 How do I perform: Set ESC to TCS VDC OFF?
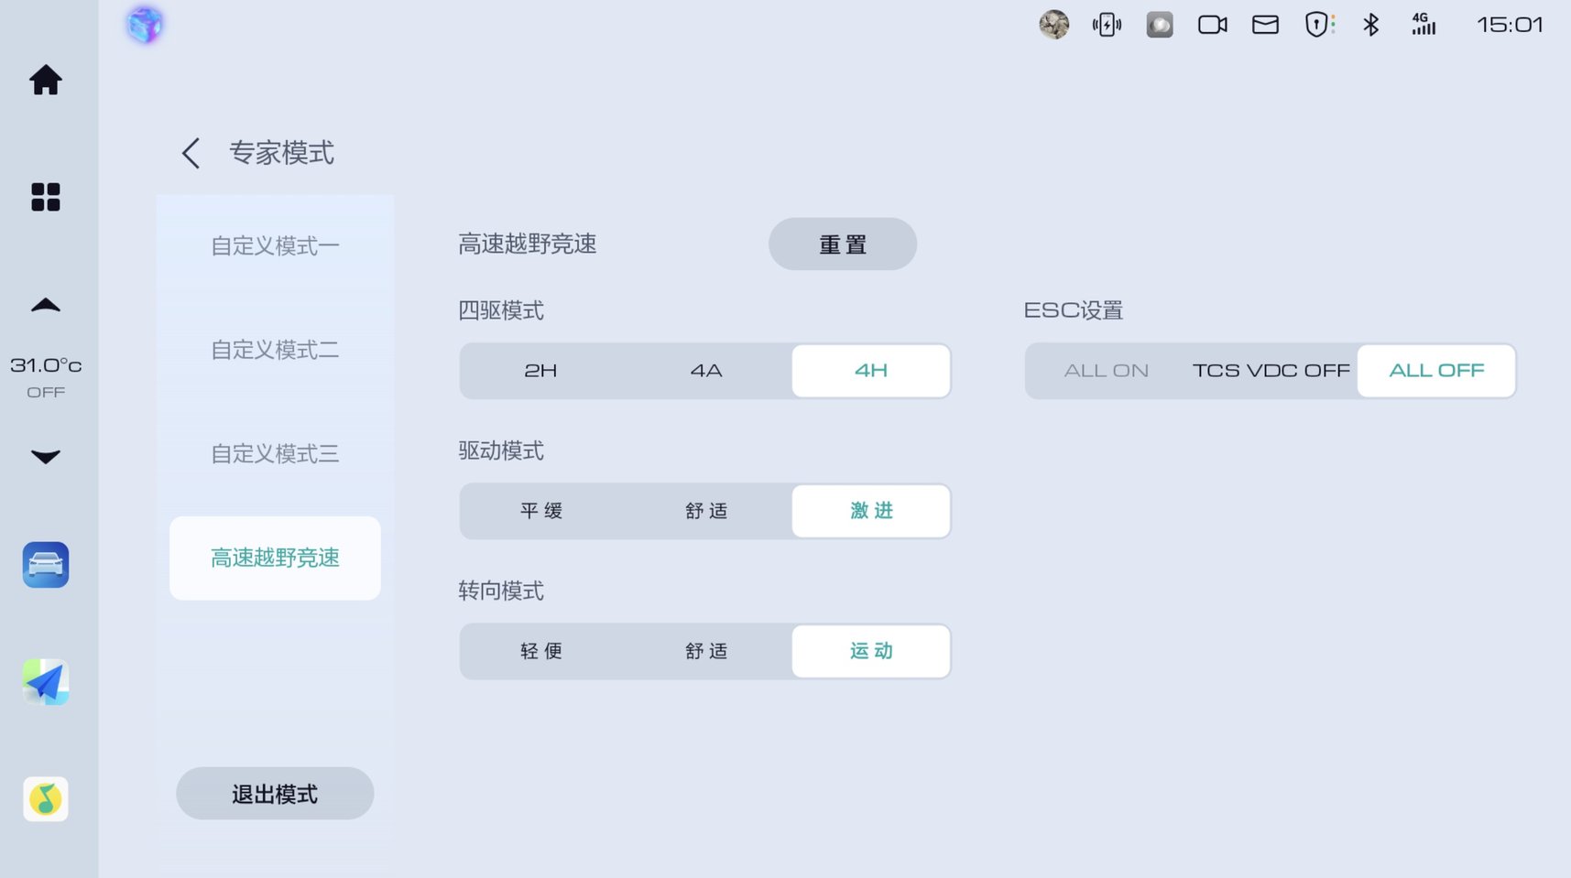click(1271, 371)
